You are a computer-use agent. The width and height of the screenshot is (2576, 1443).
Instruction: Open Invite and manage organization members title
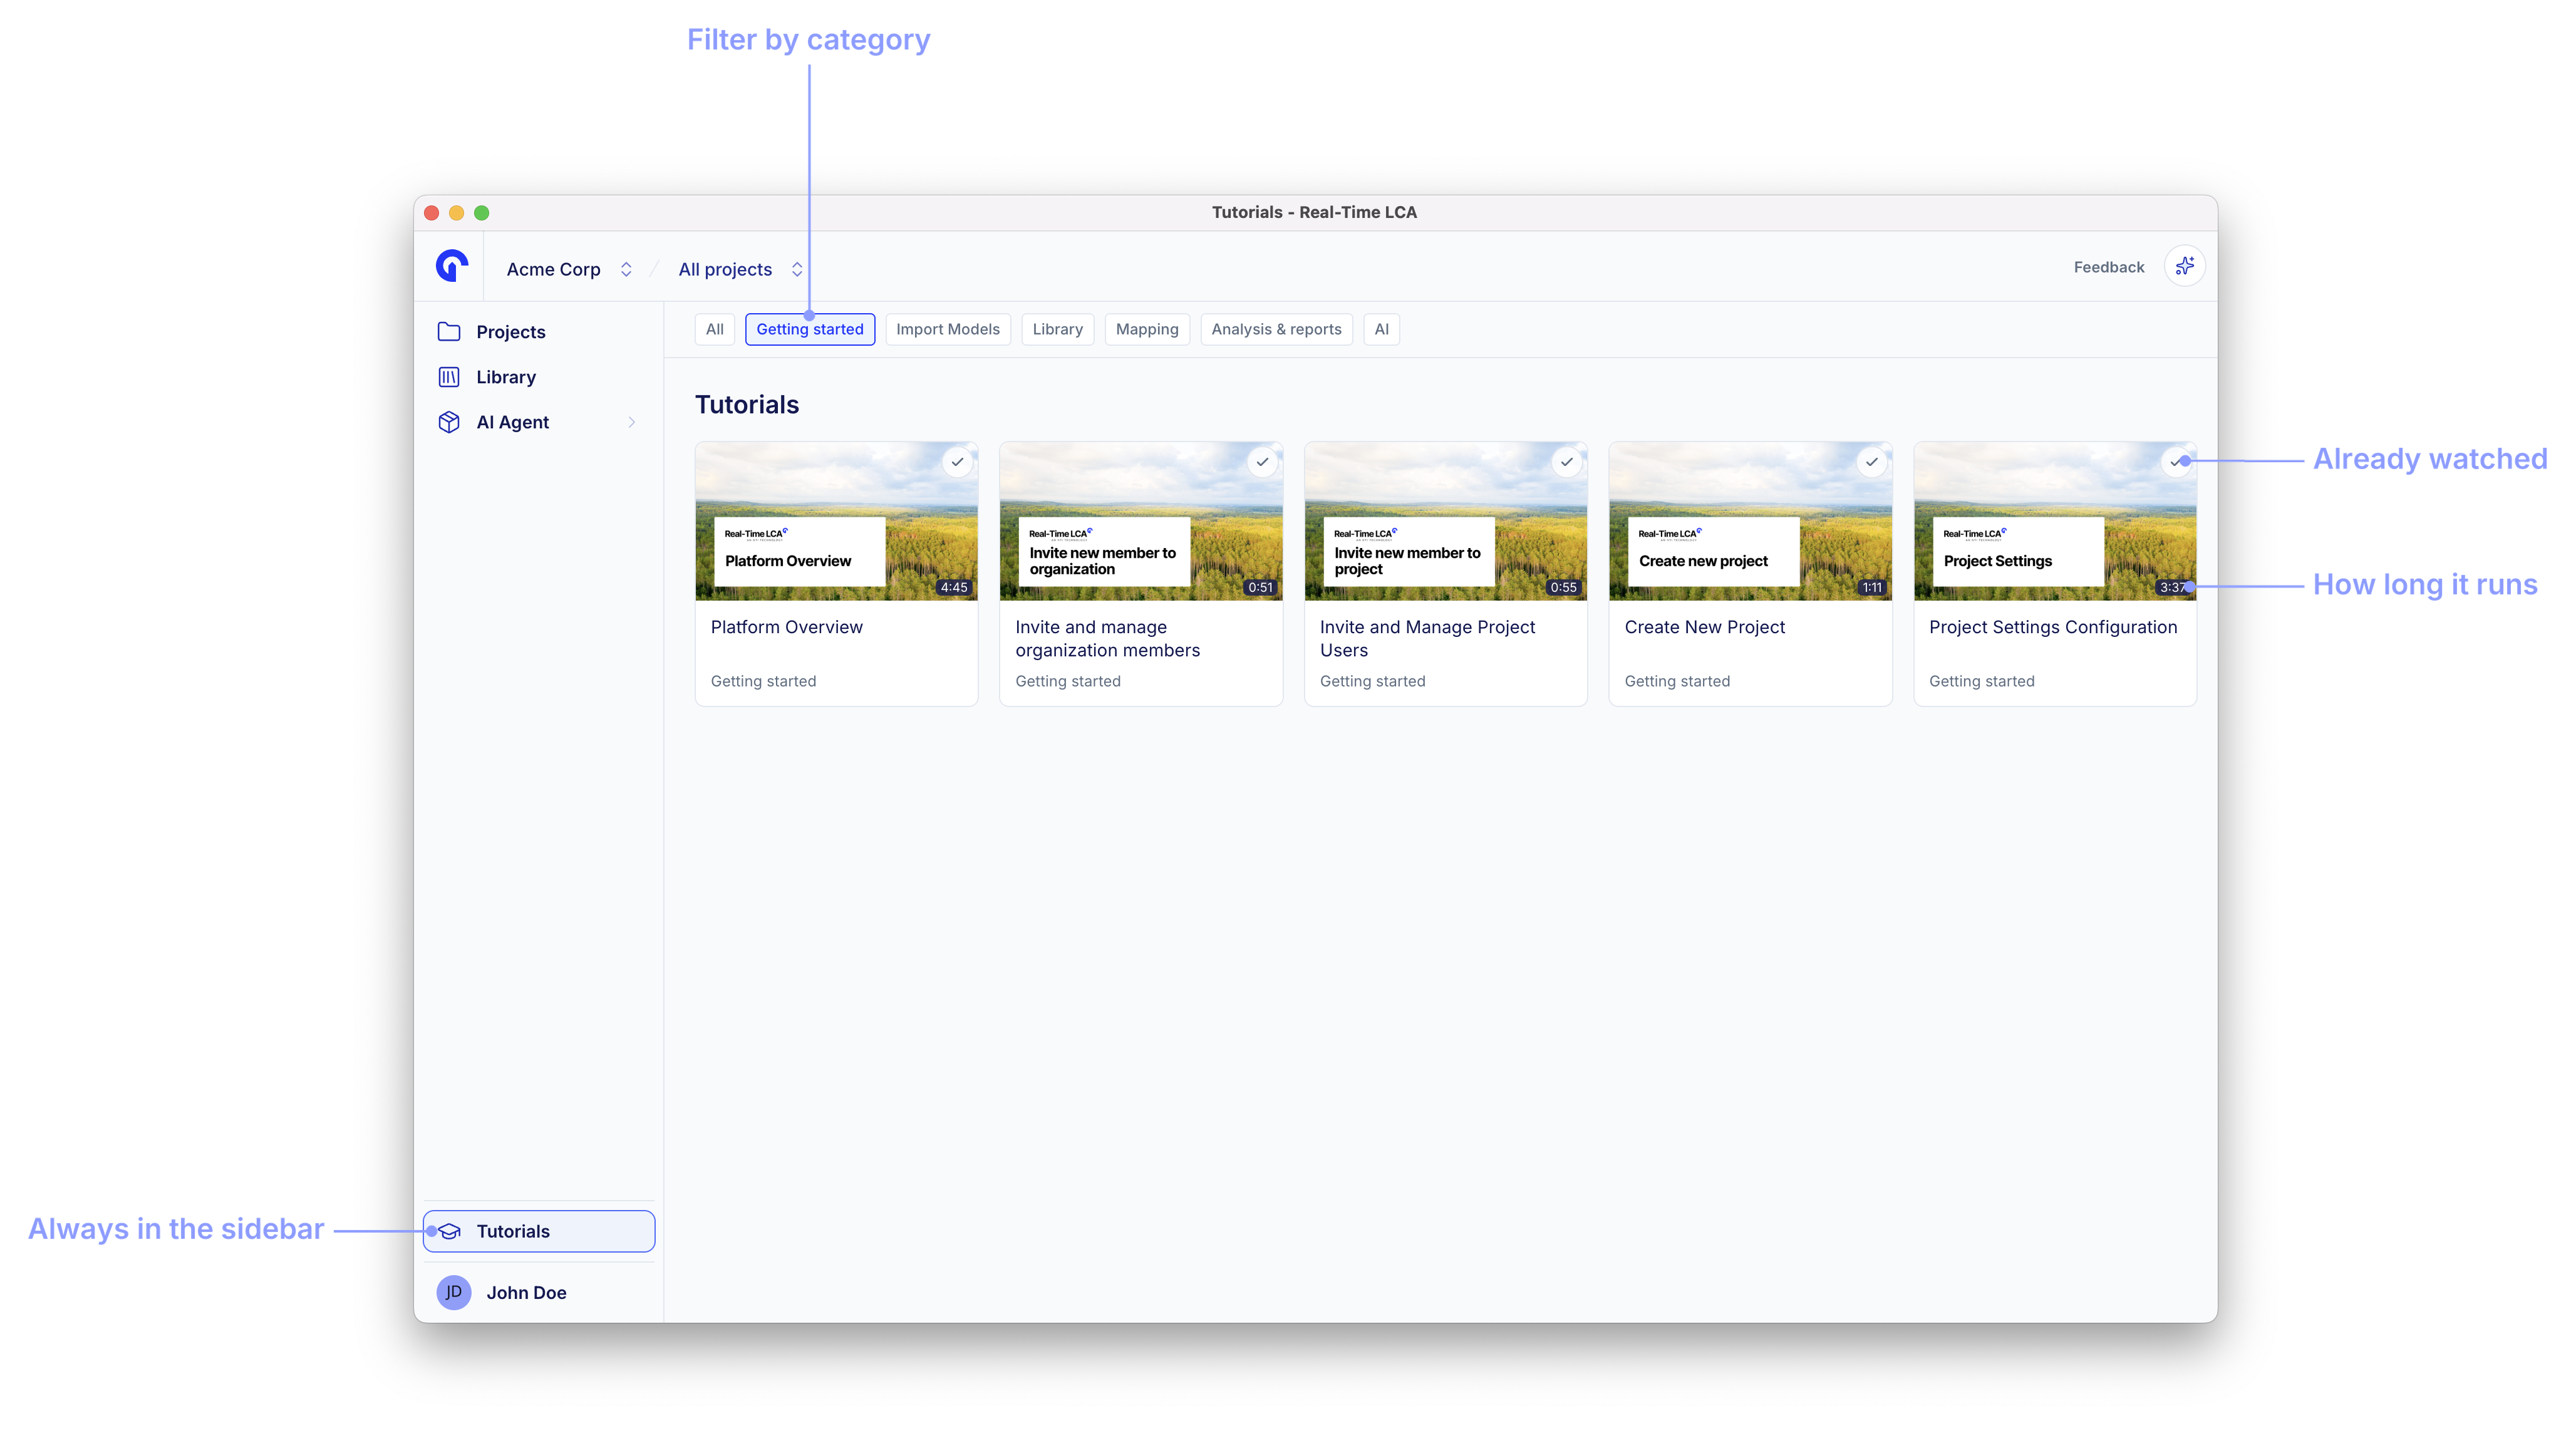point(1107,638)
